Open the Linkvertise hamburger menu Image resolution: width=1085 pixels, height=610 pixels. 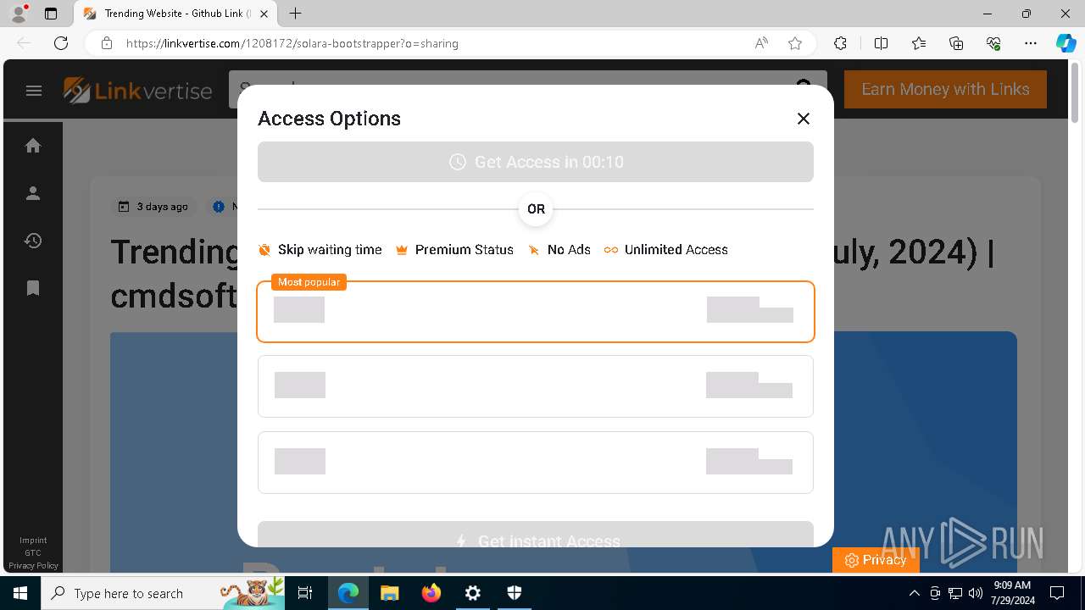(34, 91)
